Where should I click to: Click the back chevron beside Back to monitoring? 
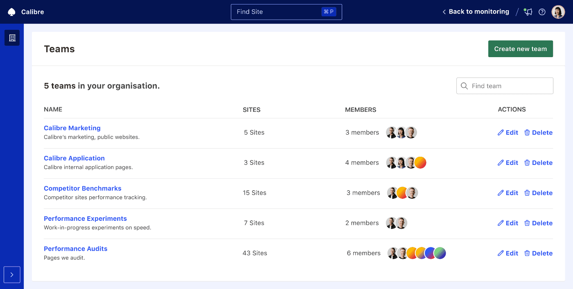(x=444, y=12)
